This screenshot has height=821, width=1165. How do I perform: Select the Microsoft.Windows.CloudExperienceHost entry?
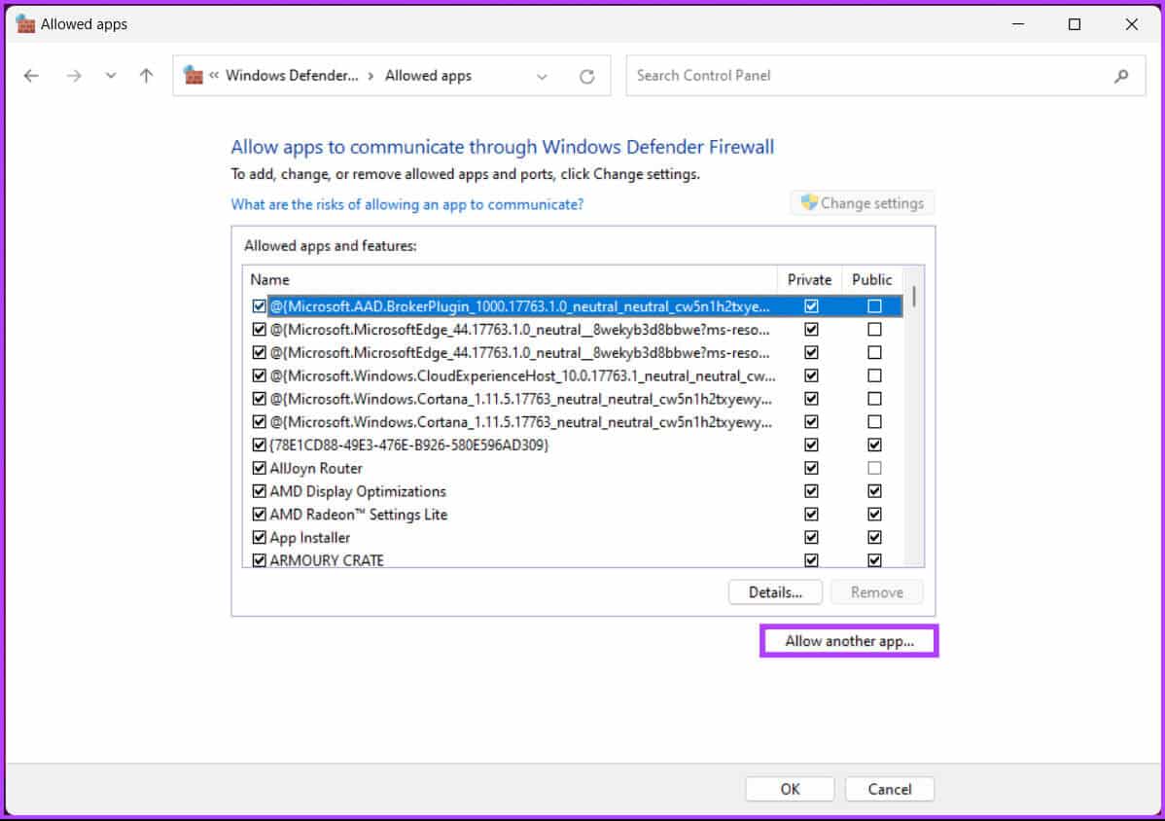(x=522, y=375)
